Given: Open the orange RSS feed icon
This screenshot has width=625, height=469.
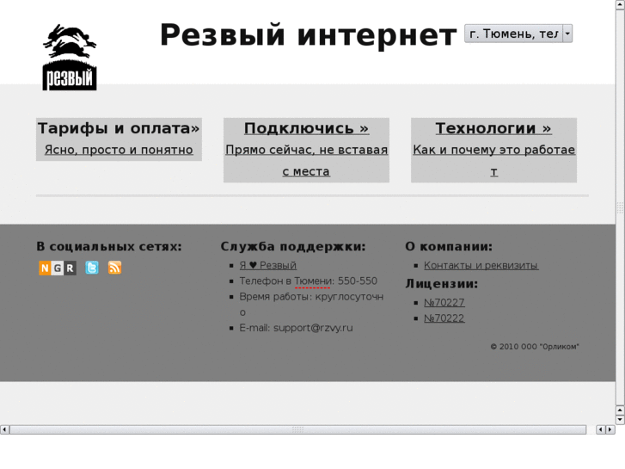Looking at the screenshot, I should point(115,268).
